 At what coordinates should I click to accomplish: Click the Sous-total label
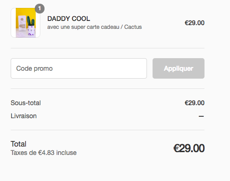(26, 103)
